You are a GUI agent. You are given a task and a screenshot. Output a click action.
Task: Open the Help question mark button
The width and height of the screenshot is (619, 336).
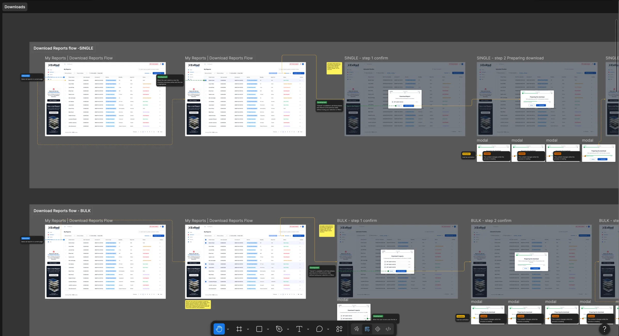tap(604, 329)
